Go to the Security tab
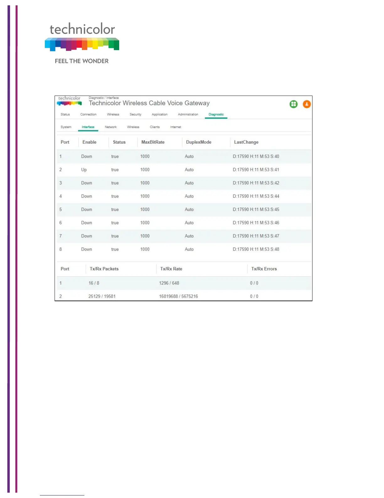Image resolution: width=384 pixels, height=498 pixels. (x=136, y=114)
